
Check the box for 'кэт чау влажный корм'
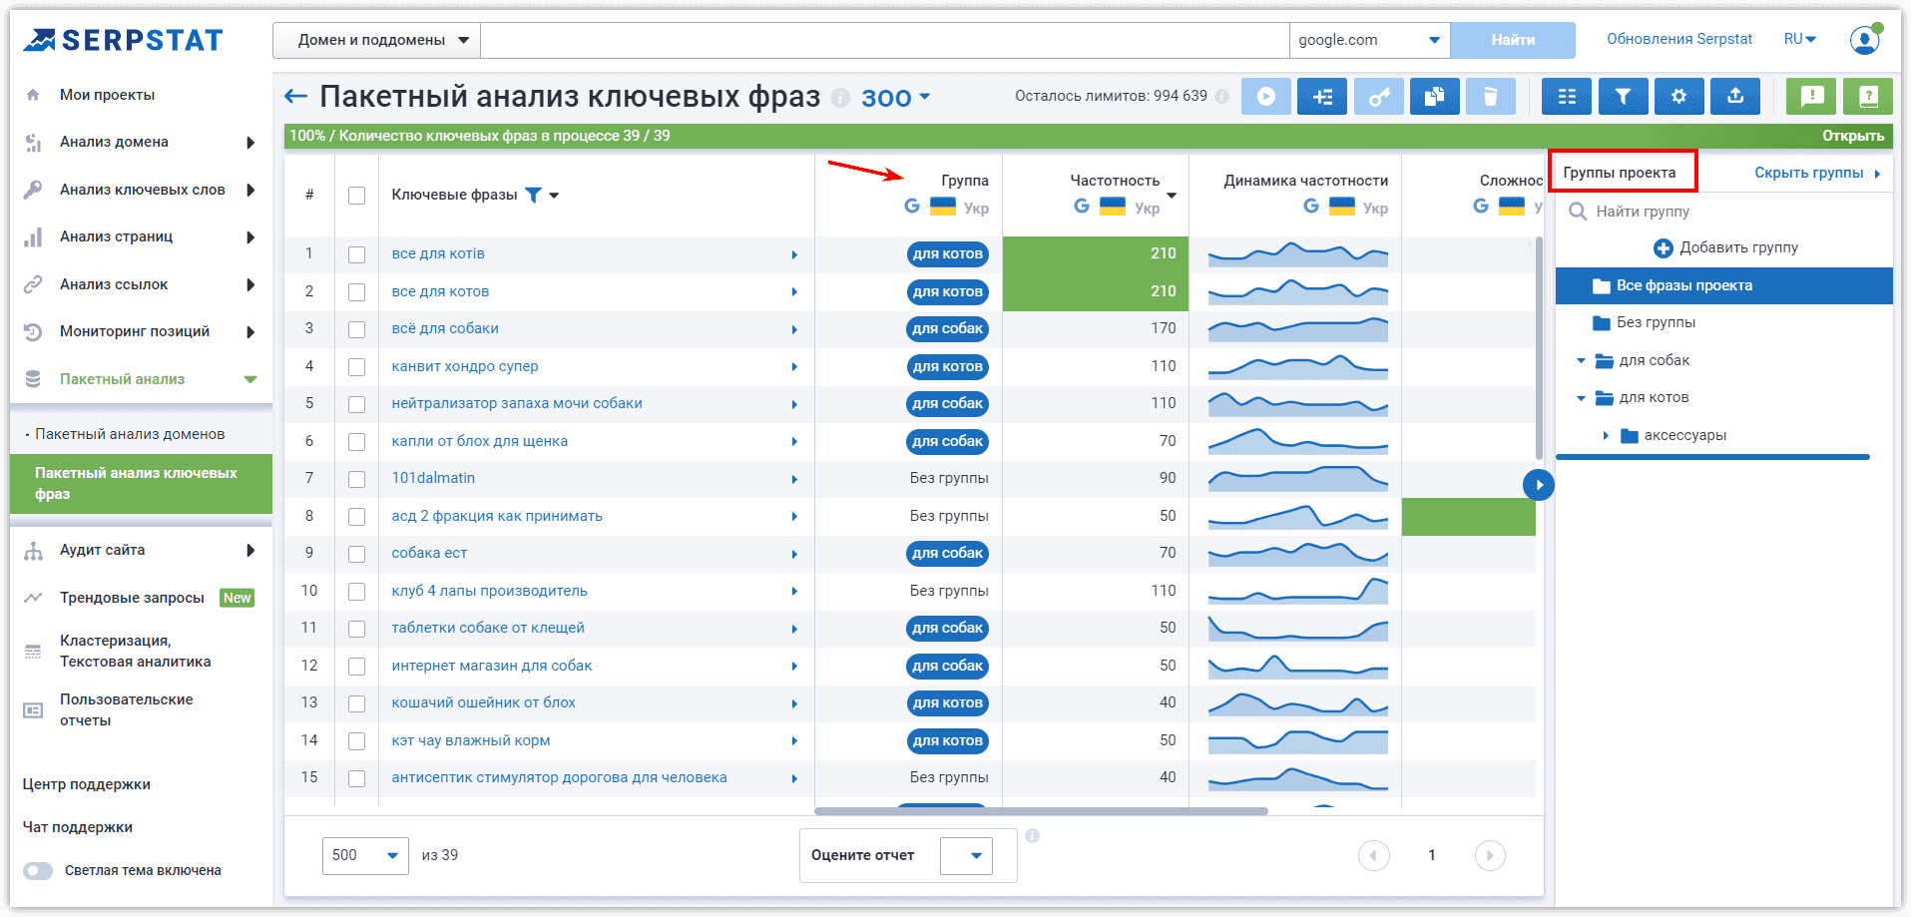(356, 741)
